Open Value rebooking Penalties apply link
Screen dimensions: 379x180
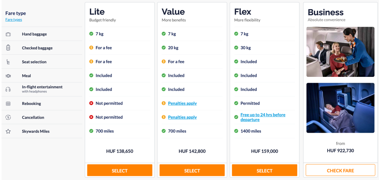pyautogui.click(x=182, y=103)
